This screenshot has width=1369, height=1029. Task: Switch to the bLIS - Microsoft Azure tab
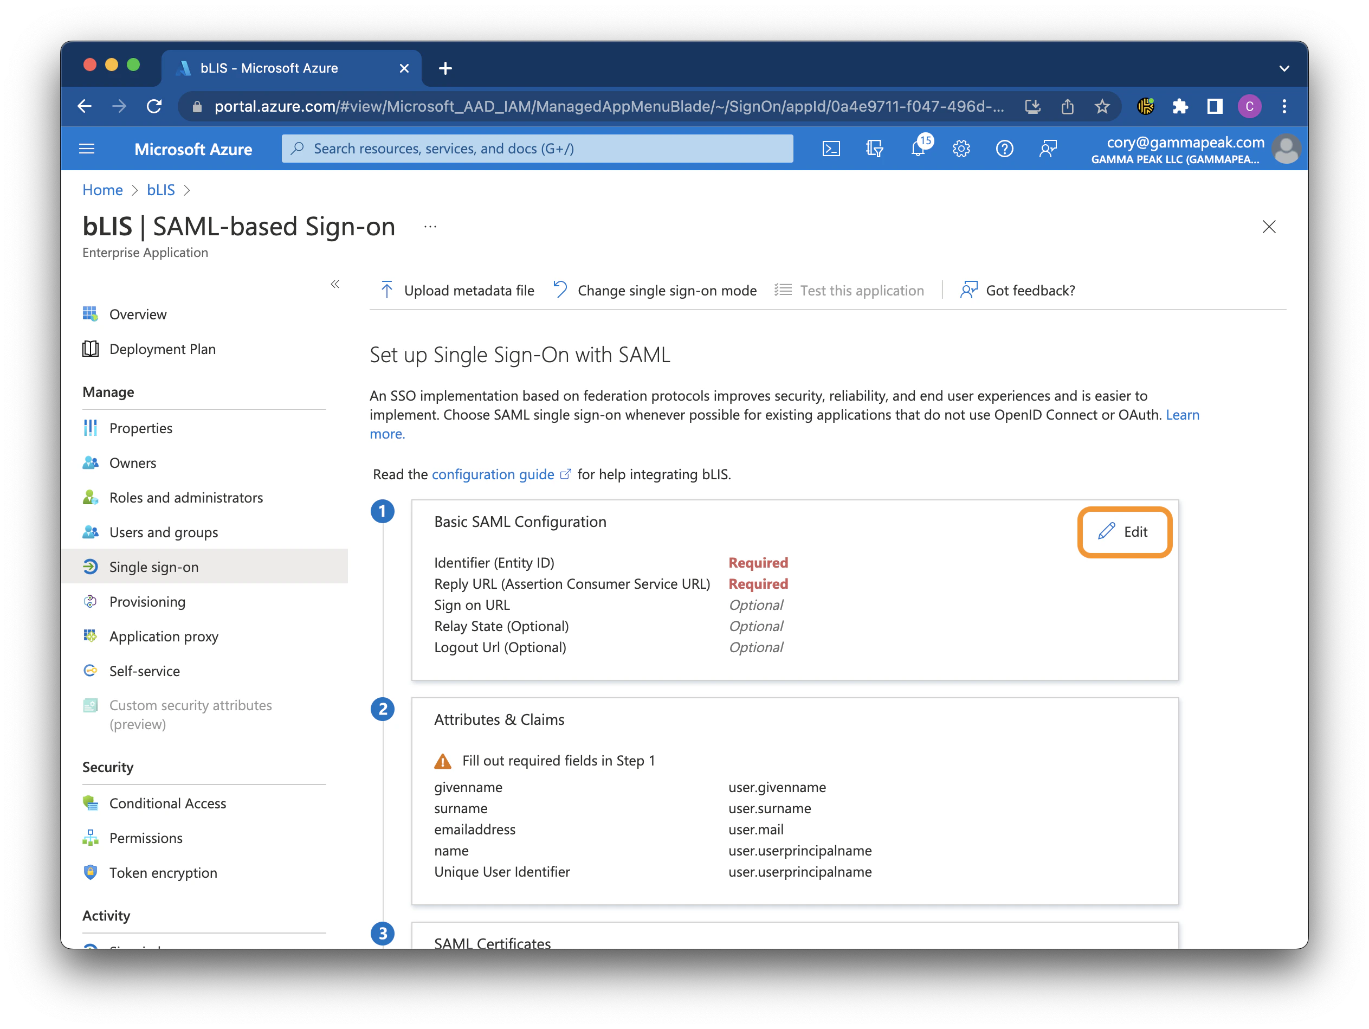coord(269,68)
